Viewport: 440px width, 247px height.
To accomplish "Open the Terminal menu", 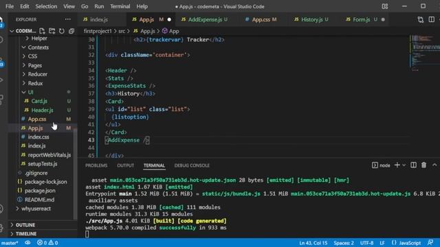I will (x=120, y=6).
